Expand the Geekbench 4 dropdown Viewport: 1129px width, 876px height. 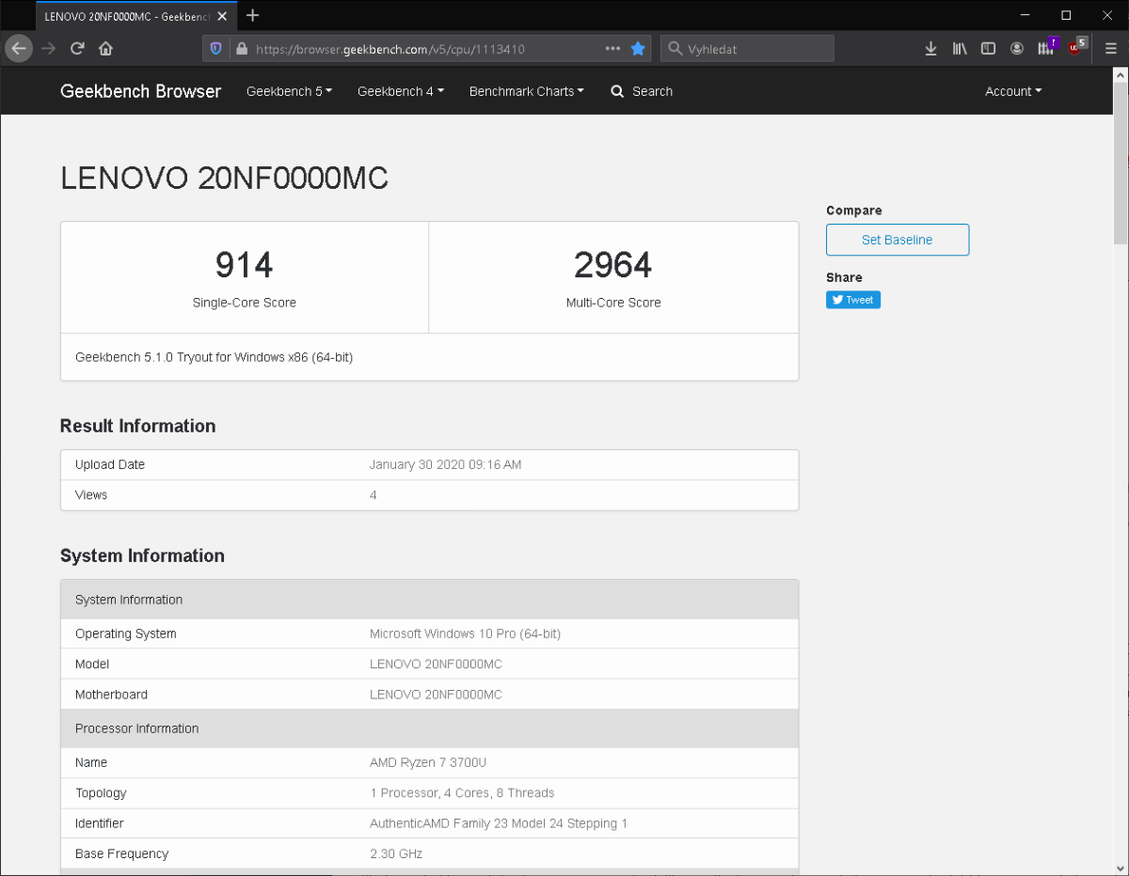tap(400, 91)
